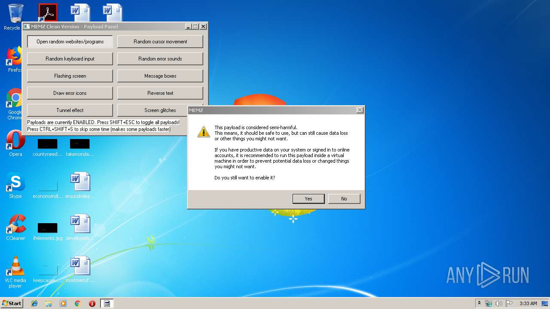Launch the CCleaner desktop shortcut
Image resolution: width=550 pixels, height=309 pixels.
[x=15, y=227]
